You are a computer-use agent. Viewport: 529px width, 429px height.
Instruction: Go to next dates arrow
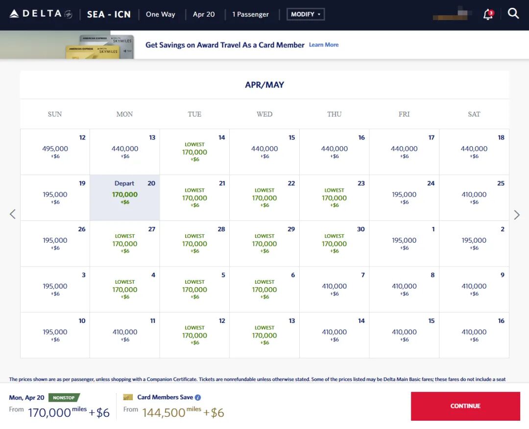[516, 214]
